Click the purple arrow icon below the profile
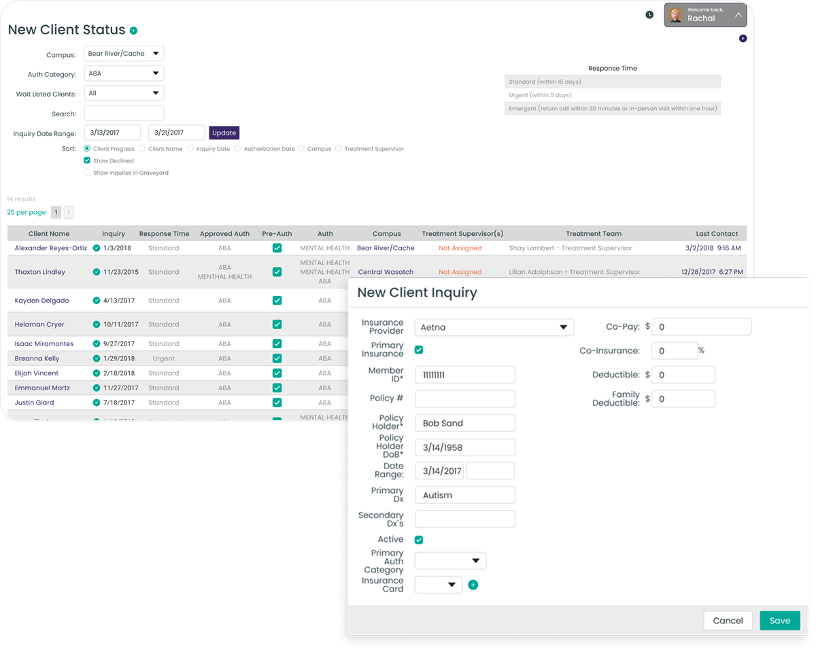This screenshot has width=816, height=650. pyautogui.click(x=743, y=39)
